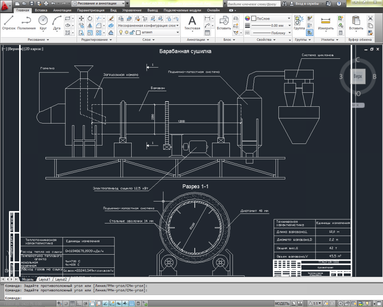
Task: Click in the keyword search field
Action: [254, 4]
